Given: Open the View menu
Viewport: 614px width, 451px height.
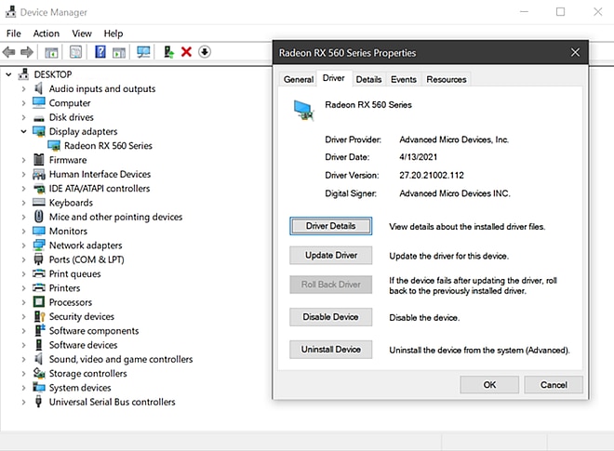Looking at the screenshot, I should tap(82, 33).
